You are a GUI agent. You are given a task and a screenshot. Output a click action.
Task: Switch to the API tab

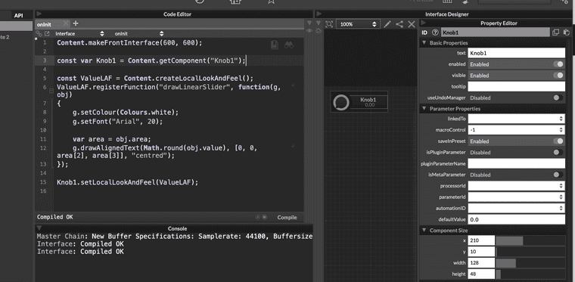click(x=18, y=15)
